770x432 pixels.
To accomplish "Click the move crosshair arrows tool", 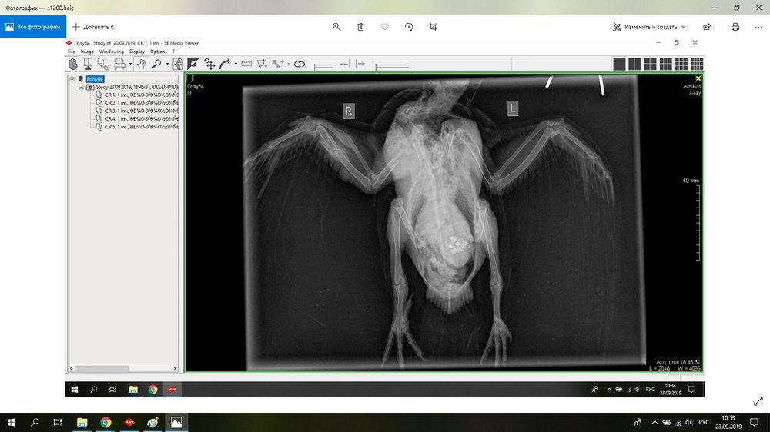I will coord(209,65).
